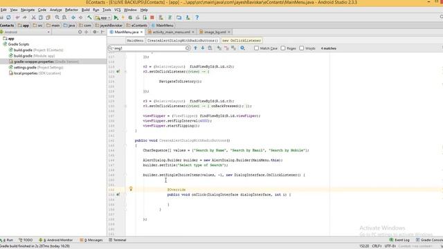Open the Terminal tool window
This screenshot has height=249, width=443.
pyautogui.click(x=118, y=240)
